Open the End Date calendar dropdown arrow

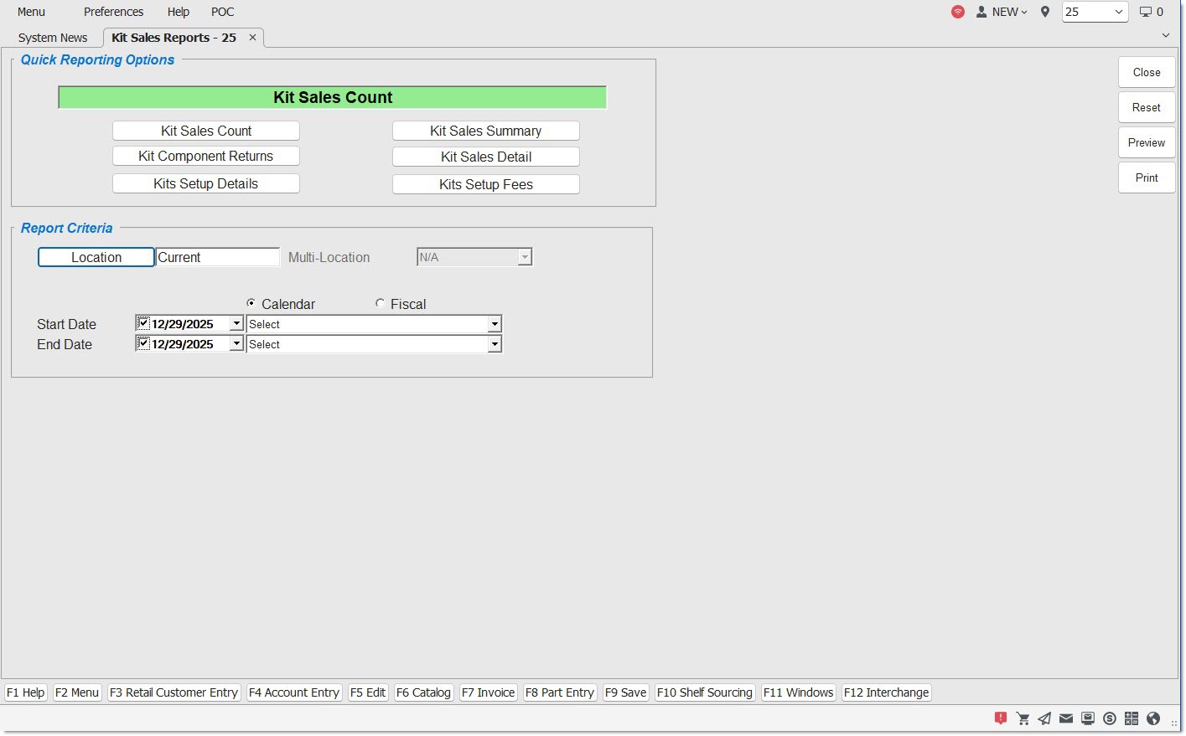coord(236,344)
